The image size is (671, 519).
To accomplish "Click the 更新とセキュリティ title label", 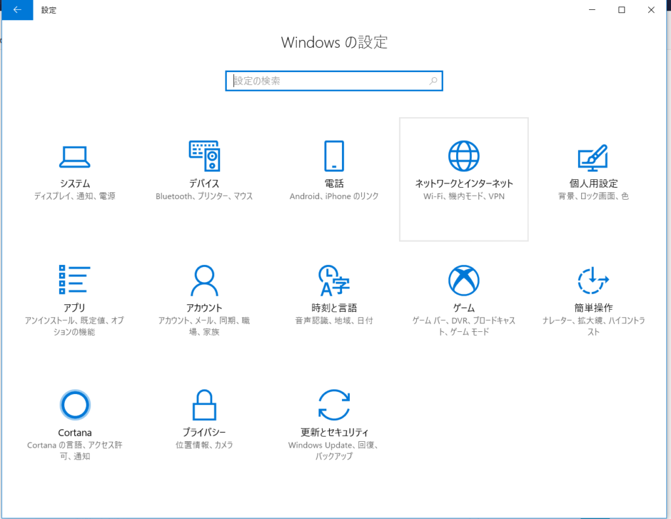I will pyautogui.click(x=334, y=432).
